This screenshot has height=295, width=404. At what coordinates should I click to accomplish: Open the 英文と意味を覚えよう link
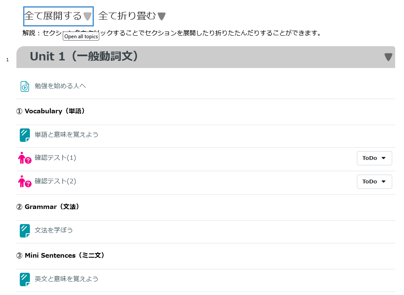66,279
